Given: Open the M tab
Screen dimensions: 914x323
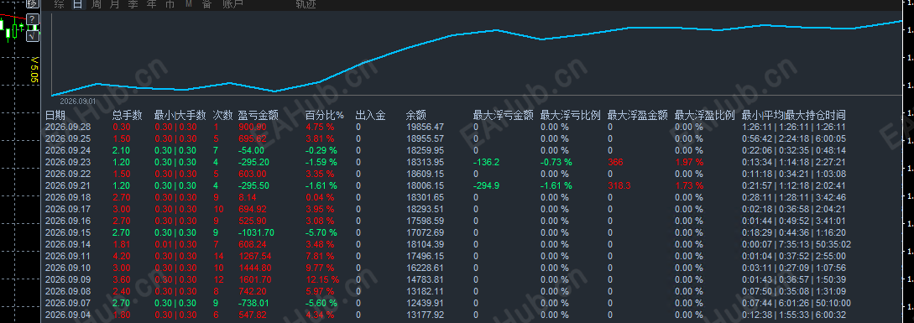Looking at the screenshot, I should point(189,4).
